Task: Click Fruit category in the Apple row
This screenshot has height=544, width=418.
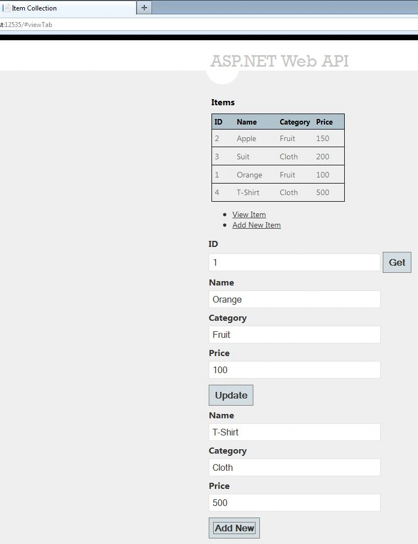Action: (287, 138)
